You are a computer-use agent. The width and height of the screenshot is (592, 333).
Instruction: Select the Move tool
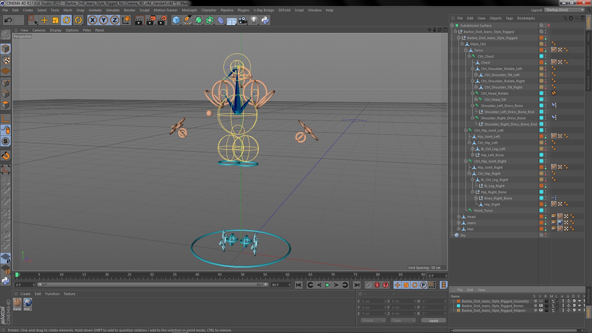tap(44, 20)
